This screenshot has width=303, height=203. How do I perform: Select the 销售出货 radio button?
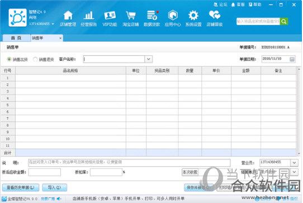tap(9, 59)
